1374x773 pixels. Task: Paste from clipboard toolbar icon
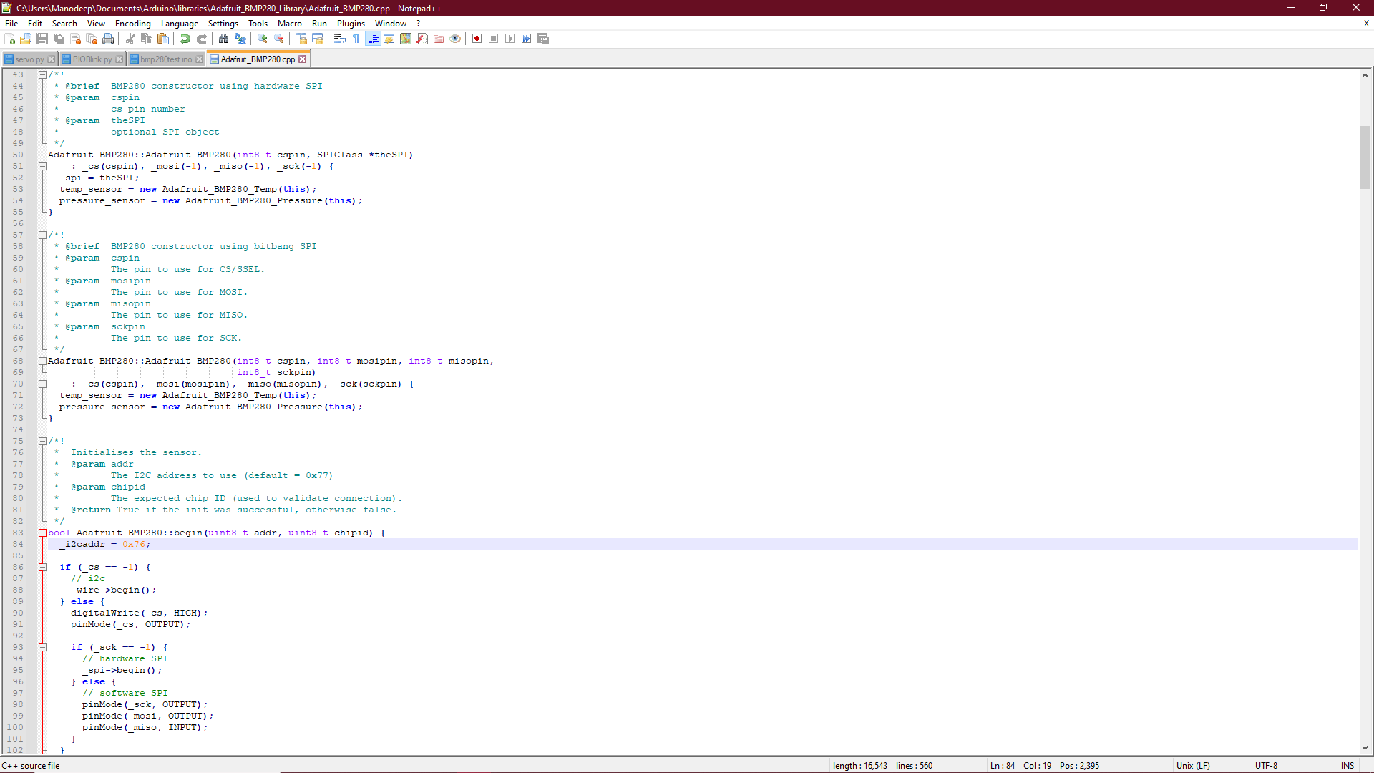tap(163, 39)
